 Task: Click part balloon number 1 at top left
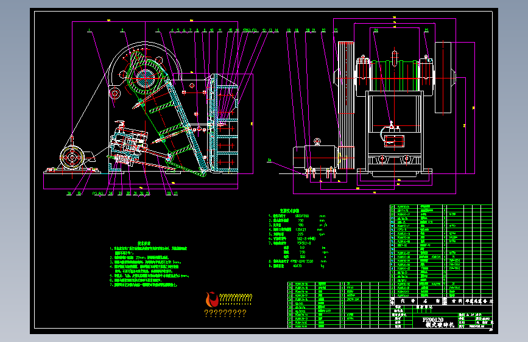pos(90,30)
